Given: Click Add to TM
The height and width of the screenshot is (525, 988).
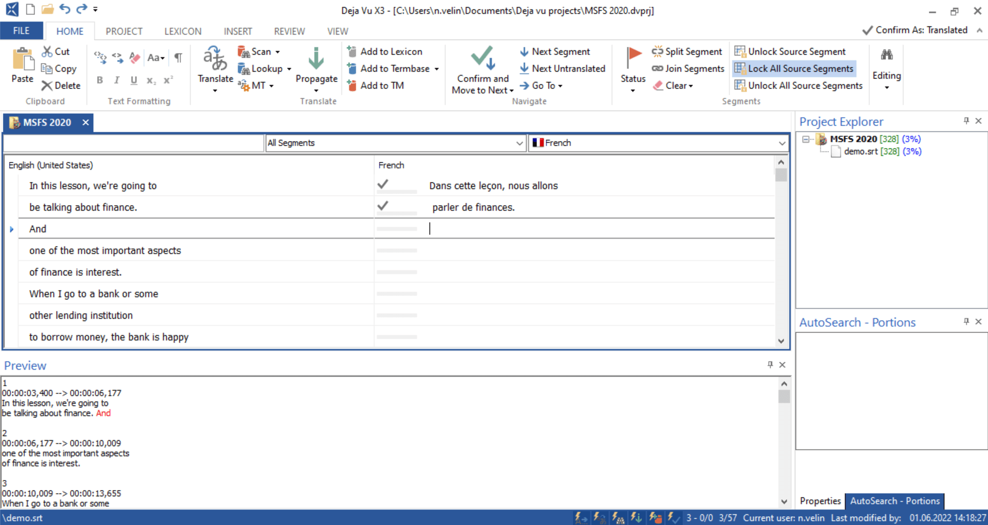Looking at the screenshot, I should [376, 85].
